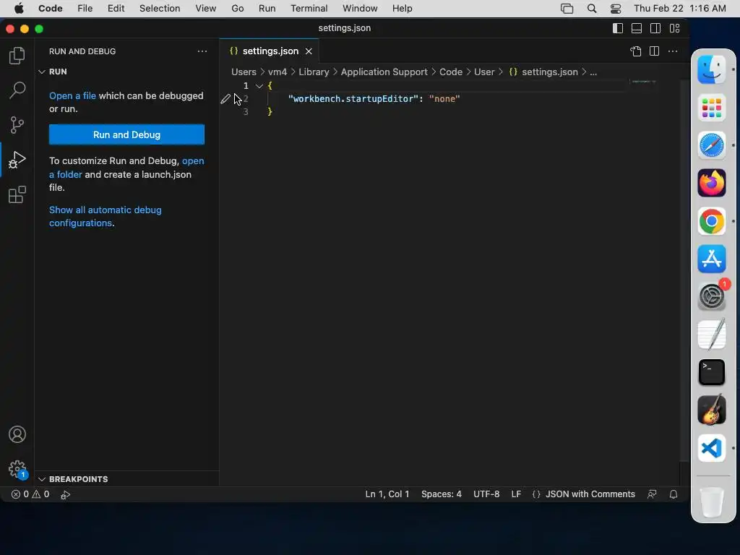Click the debug start icon in status bar

click(66, 494)
